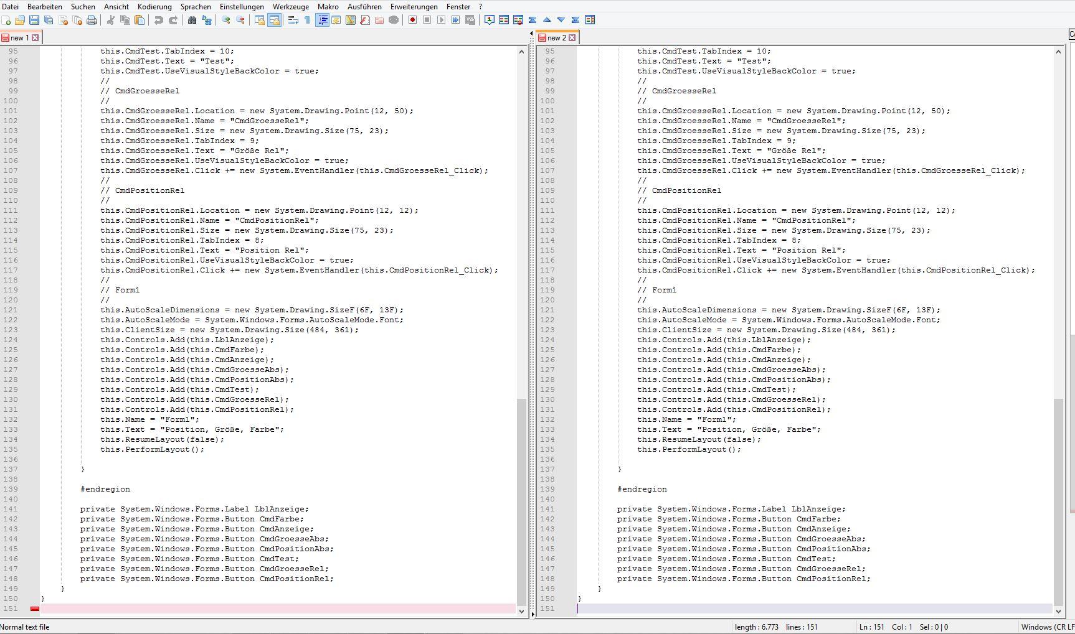Click the left pane scrollbar down arrow
The width and height of the screenshot is (1075, 634).
pos(522,611)
